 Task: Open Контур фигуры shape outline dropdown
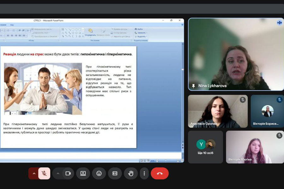point(120,33)
